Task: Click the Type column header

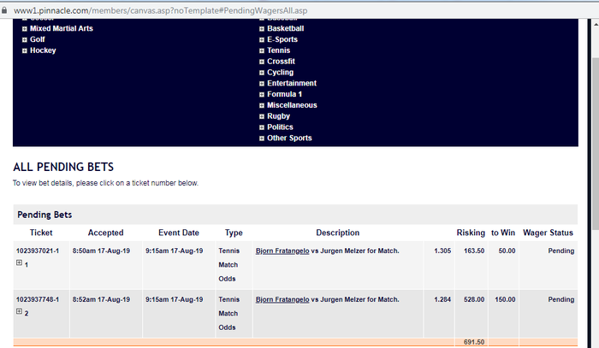Action: click(234, 233)
